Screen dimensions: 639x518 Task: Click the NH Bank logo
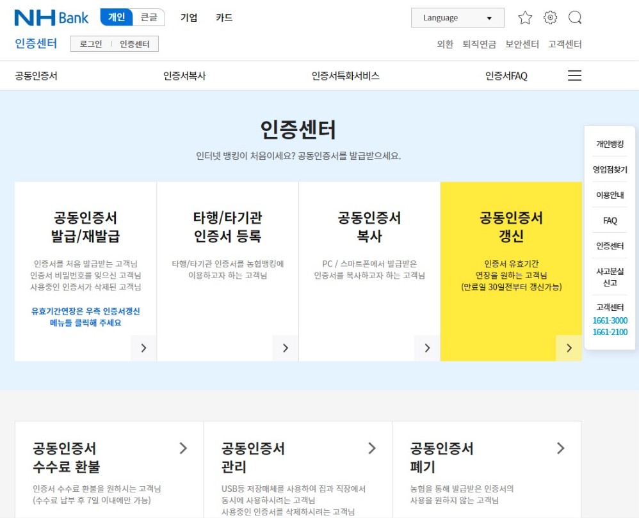[51, 17]
